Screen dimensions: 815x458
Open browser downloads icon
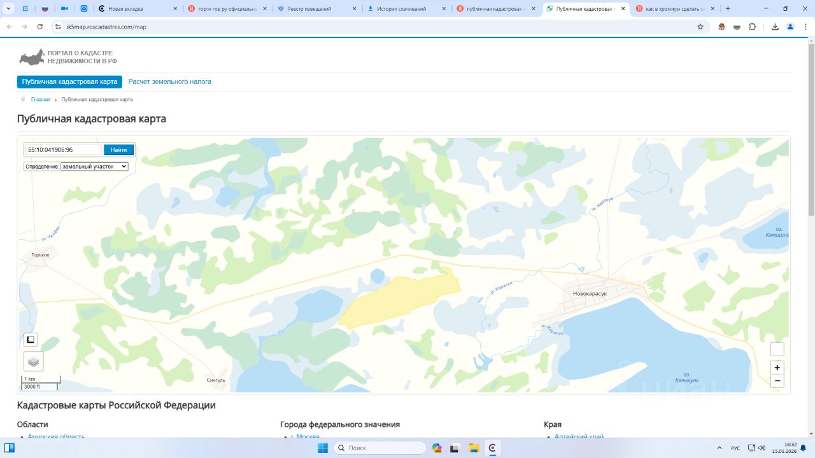775,27
